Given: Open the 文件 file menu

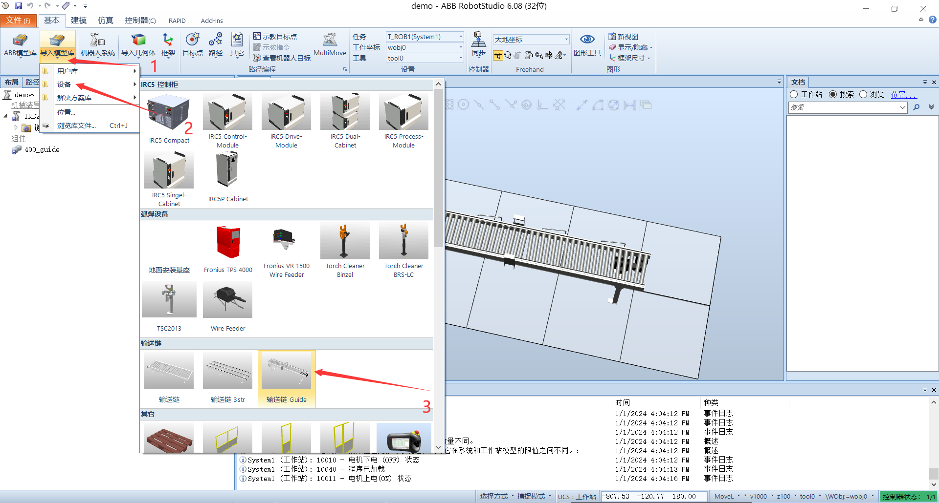Looking at the screenshot, I should [18, 21].
